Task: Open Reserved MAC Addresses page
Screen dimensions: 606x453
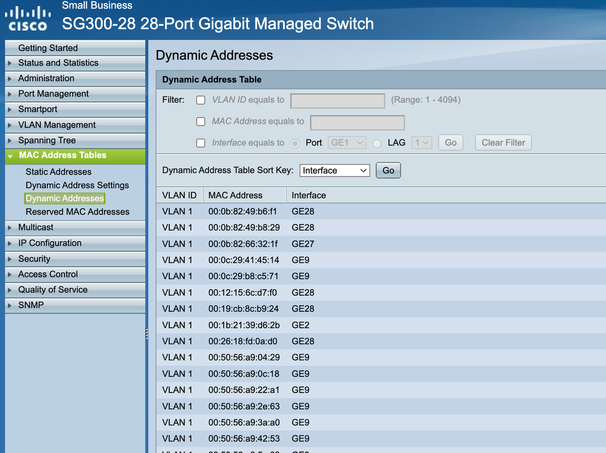Action: (77, 212)
